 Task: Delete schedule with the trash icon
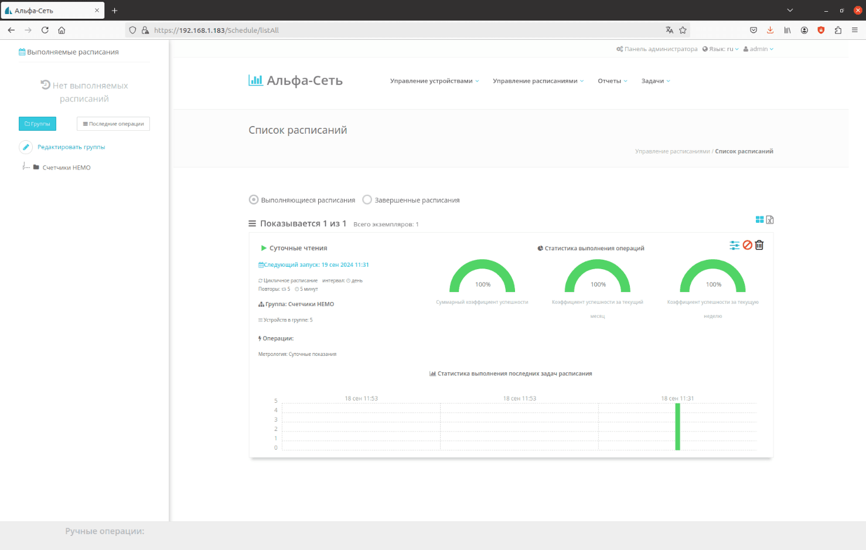759,245
